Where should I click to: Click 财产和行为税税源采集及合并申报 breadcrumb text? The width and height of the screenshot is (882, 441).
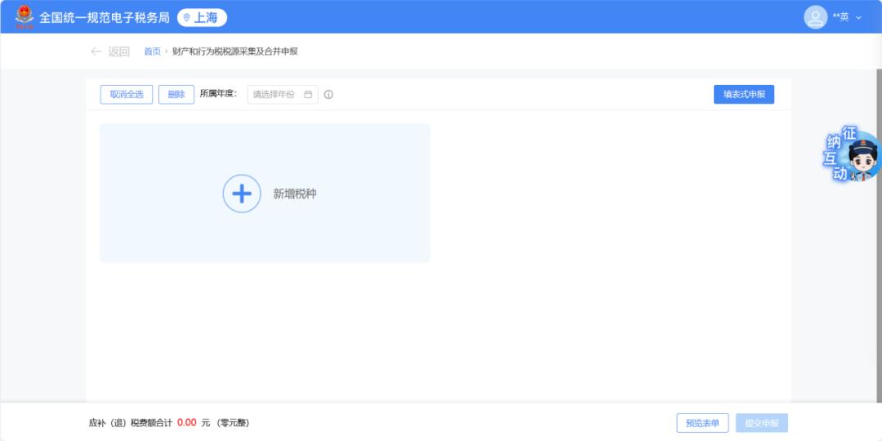click(235, 51)
